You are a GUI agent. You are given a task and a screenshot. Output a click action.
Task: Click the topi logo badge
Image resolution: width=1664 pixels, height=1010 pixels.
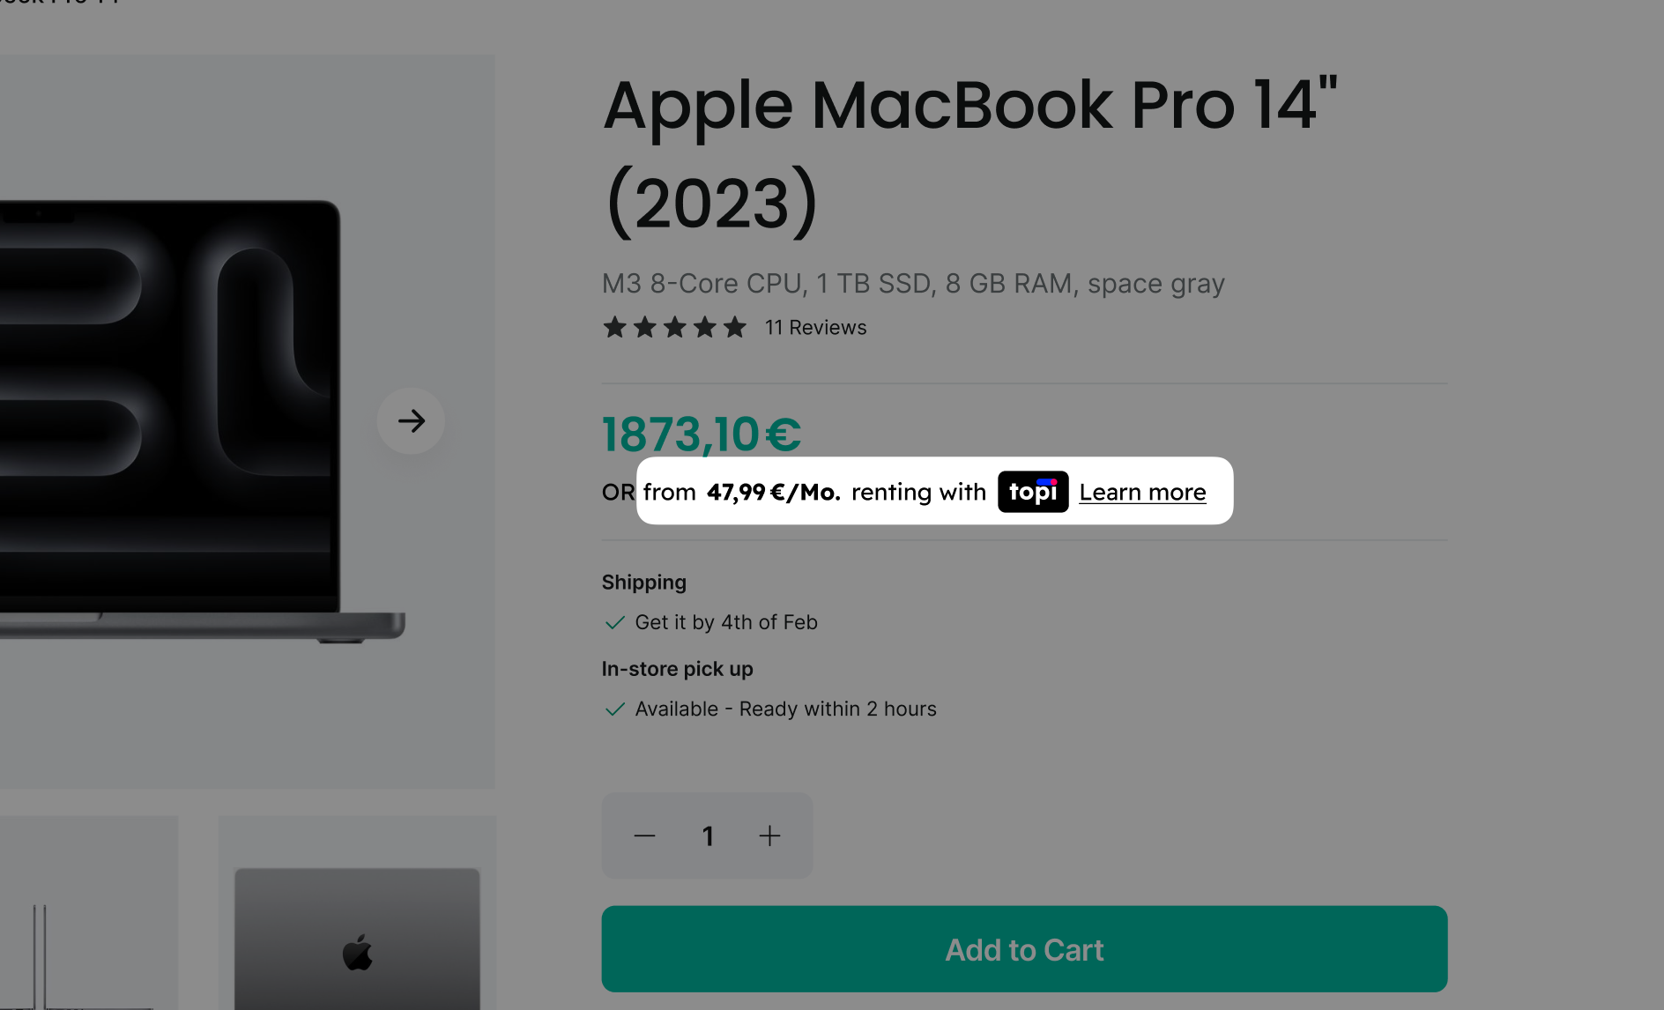point(1032,492)
